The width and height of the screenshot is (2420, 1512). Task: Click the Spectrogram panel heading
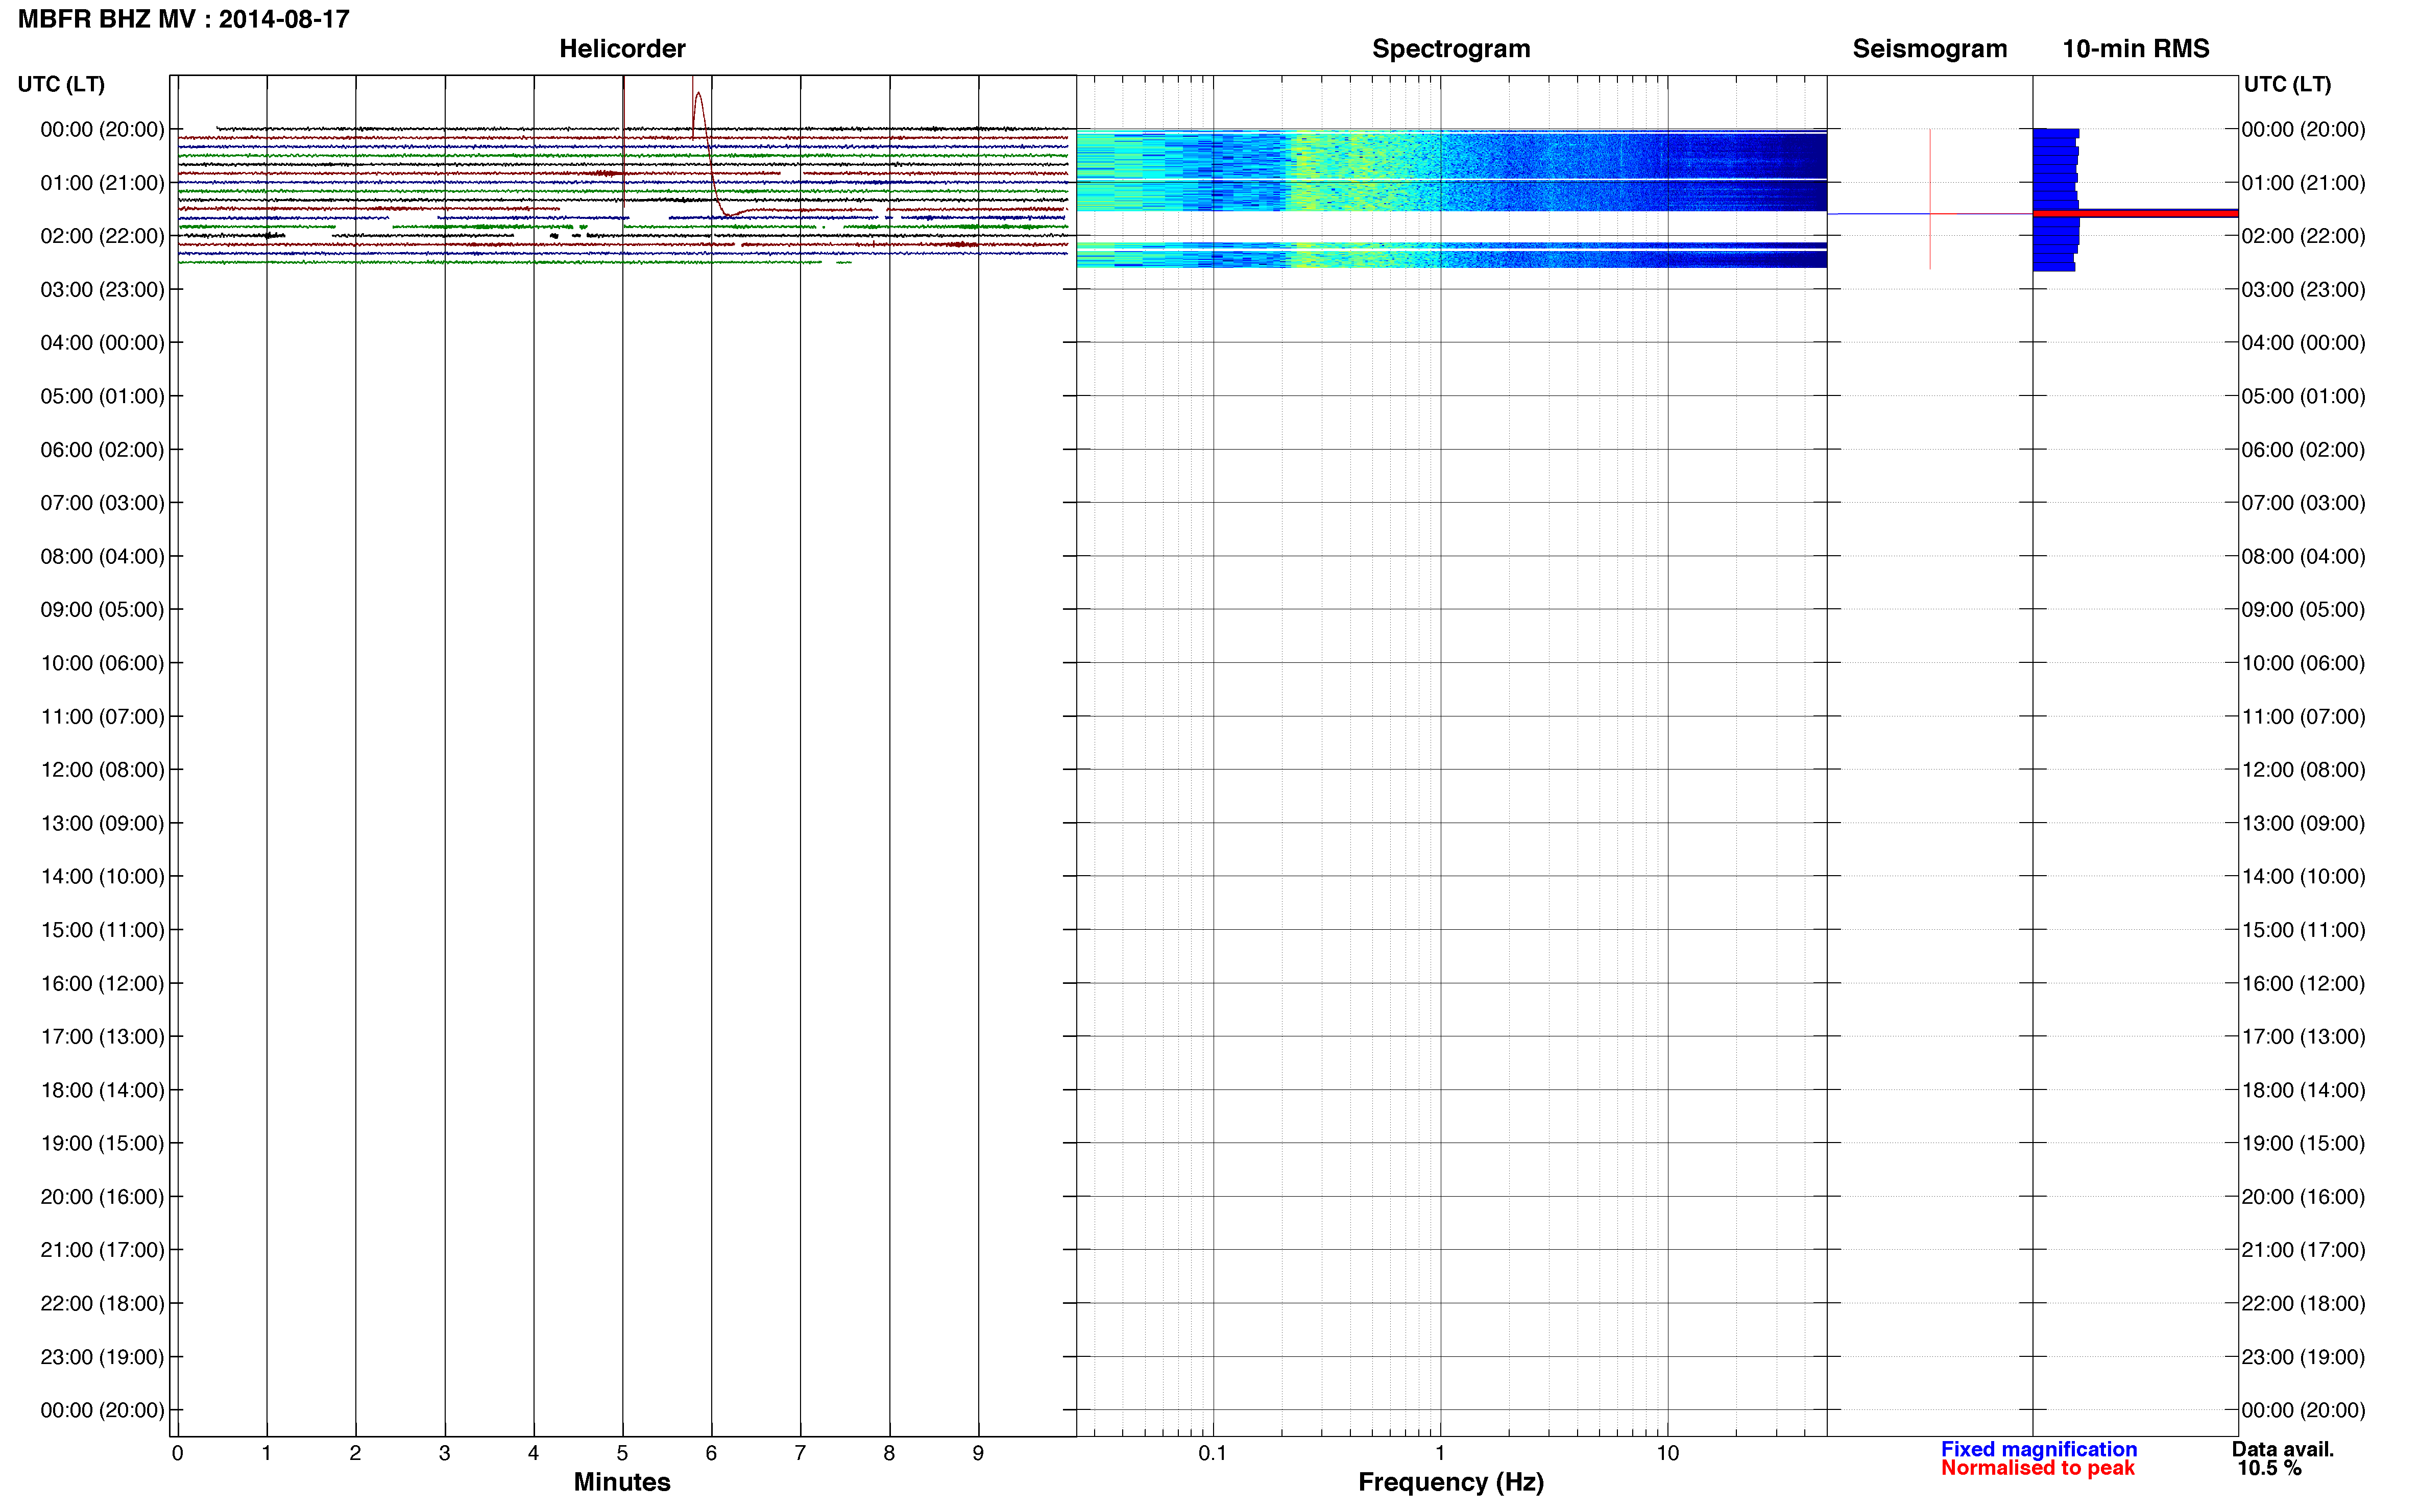pos(1450,49)
